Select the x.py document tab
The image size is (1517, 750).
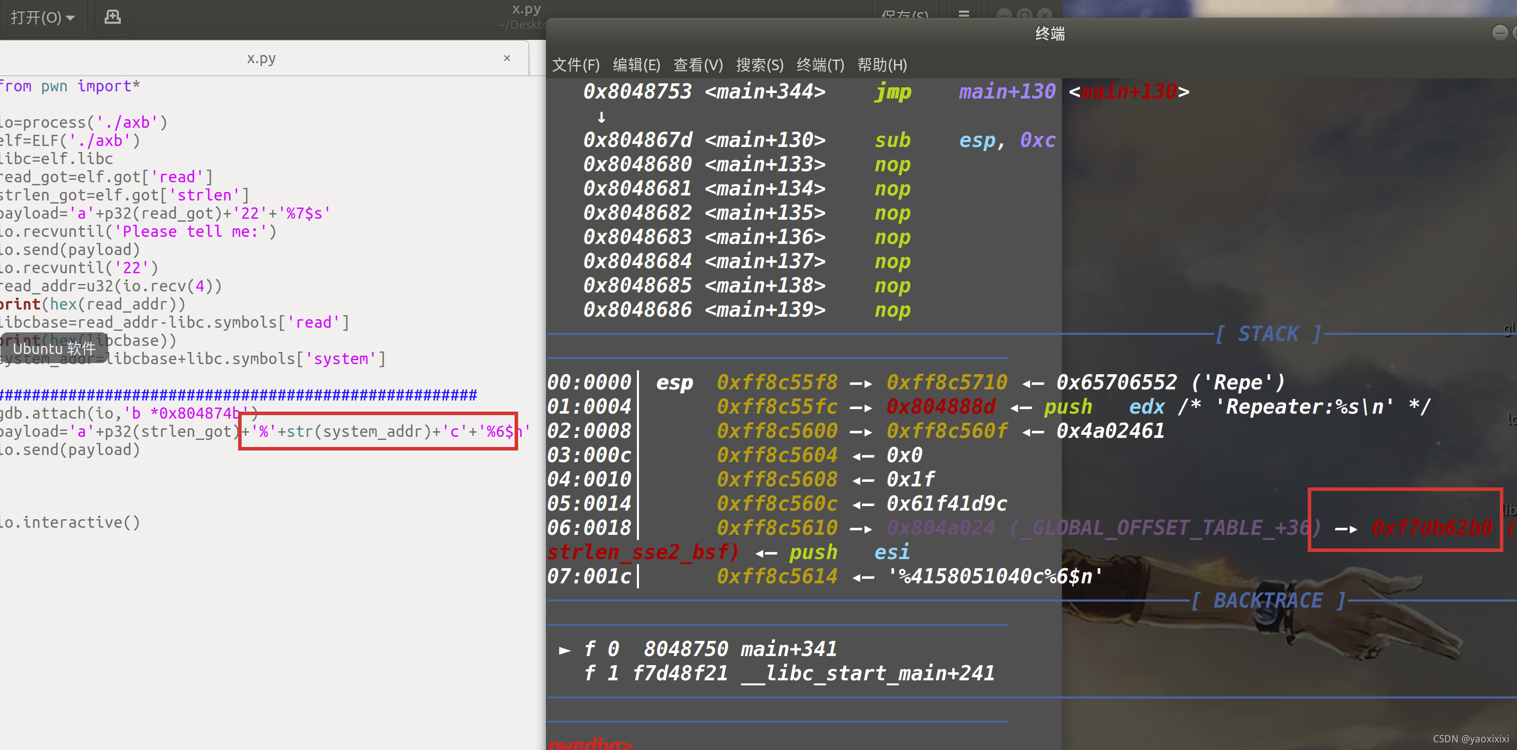261,58
